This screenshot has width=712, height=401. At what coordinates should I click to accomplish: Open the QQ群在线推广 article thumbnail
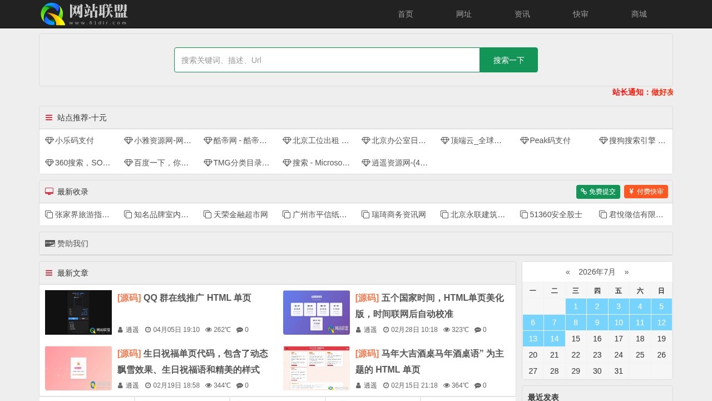coord(78,312)
